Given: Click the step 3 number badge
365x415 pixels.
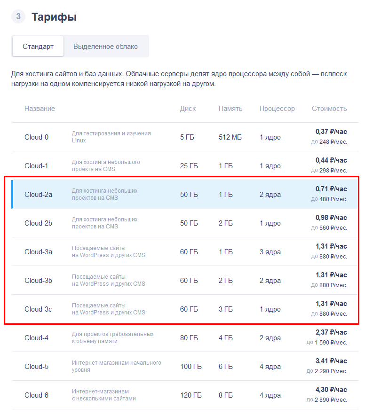Looking at the screenshot, I should click(x=18, y=17).
